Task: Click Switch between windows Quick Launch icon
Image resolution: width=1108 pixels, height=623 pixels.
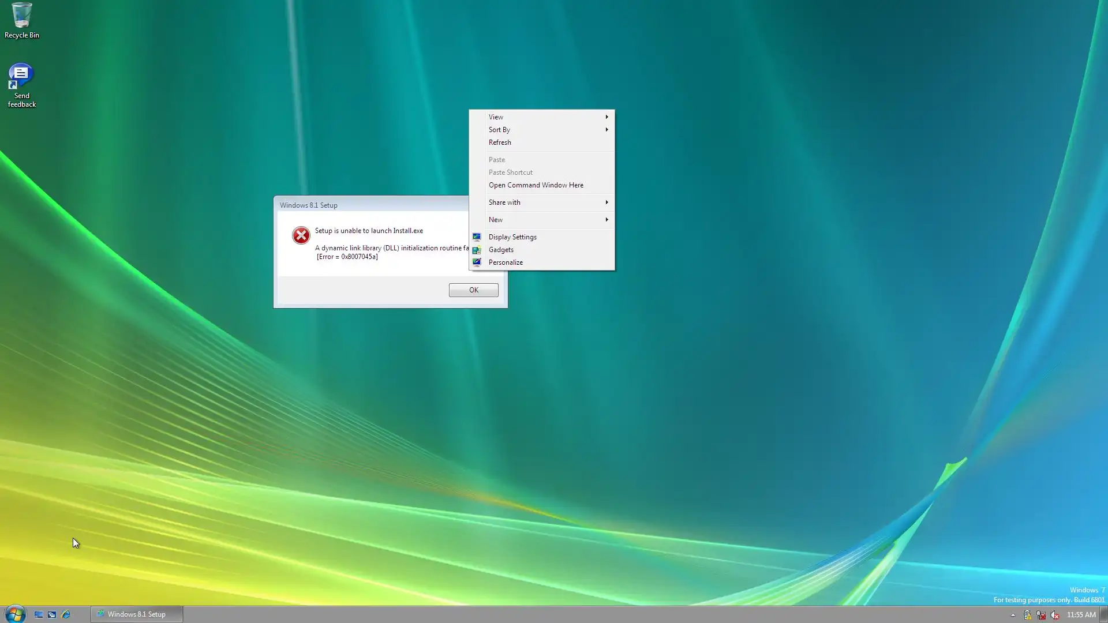Action: click(52, 614)
